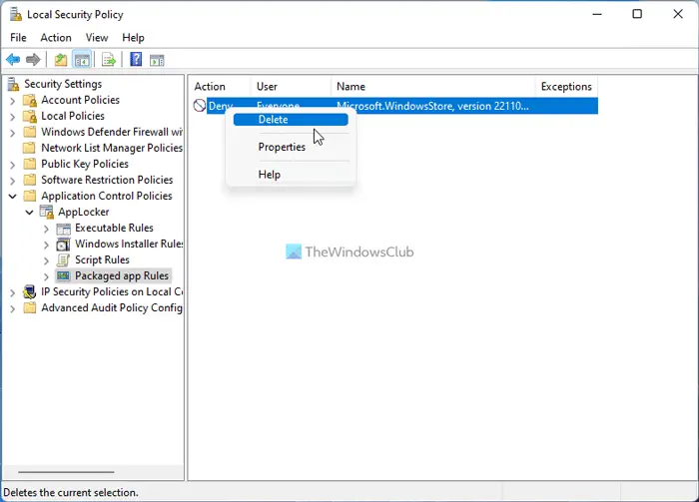Screen dimensions: 699x502
Task: Open the Action menu in menu bar
Action: tap(56, 37)
